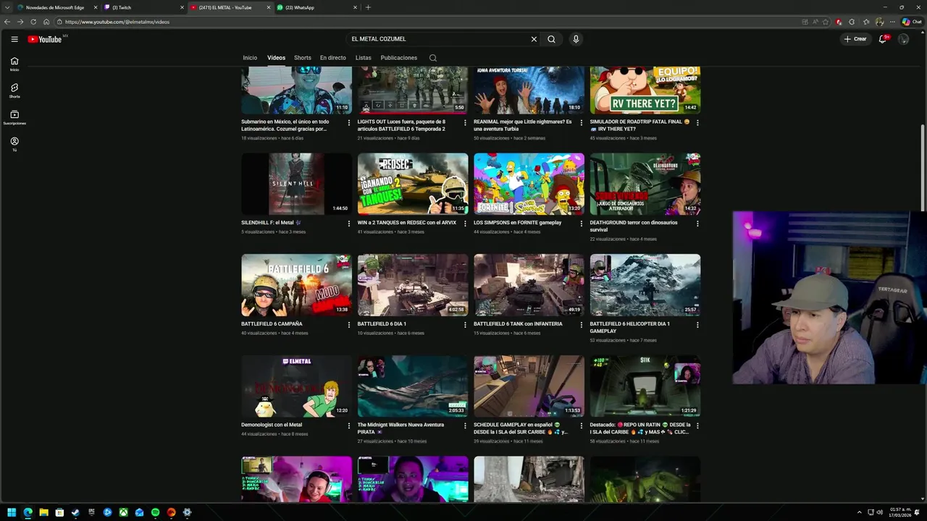Switch to Listas channel tab
The width and height of the screenshot is (927, 521).
point(364,58)
